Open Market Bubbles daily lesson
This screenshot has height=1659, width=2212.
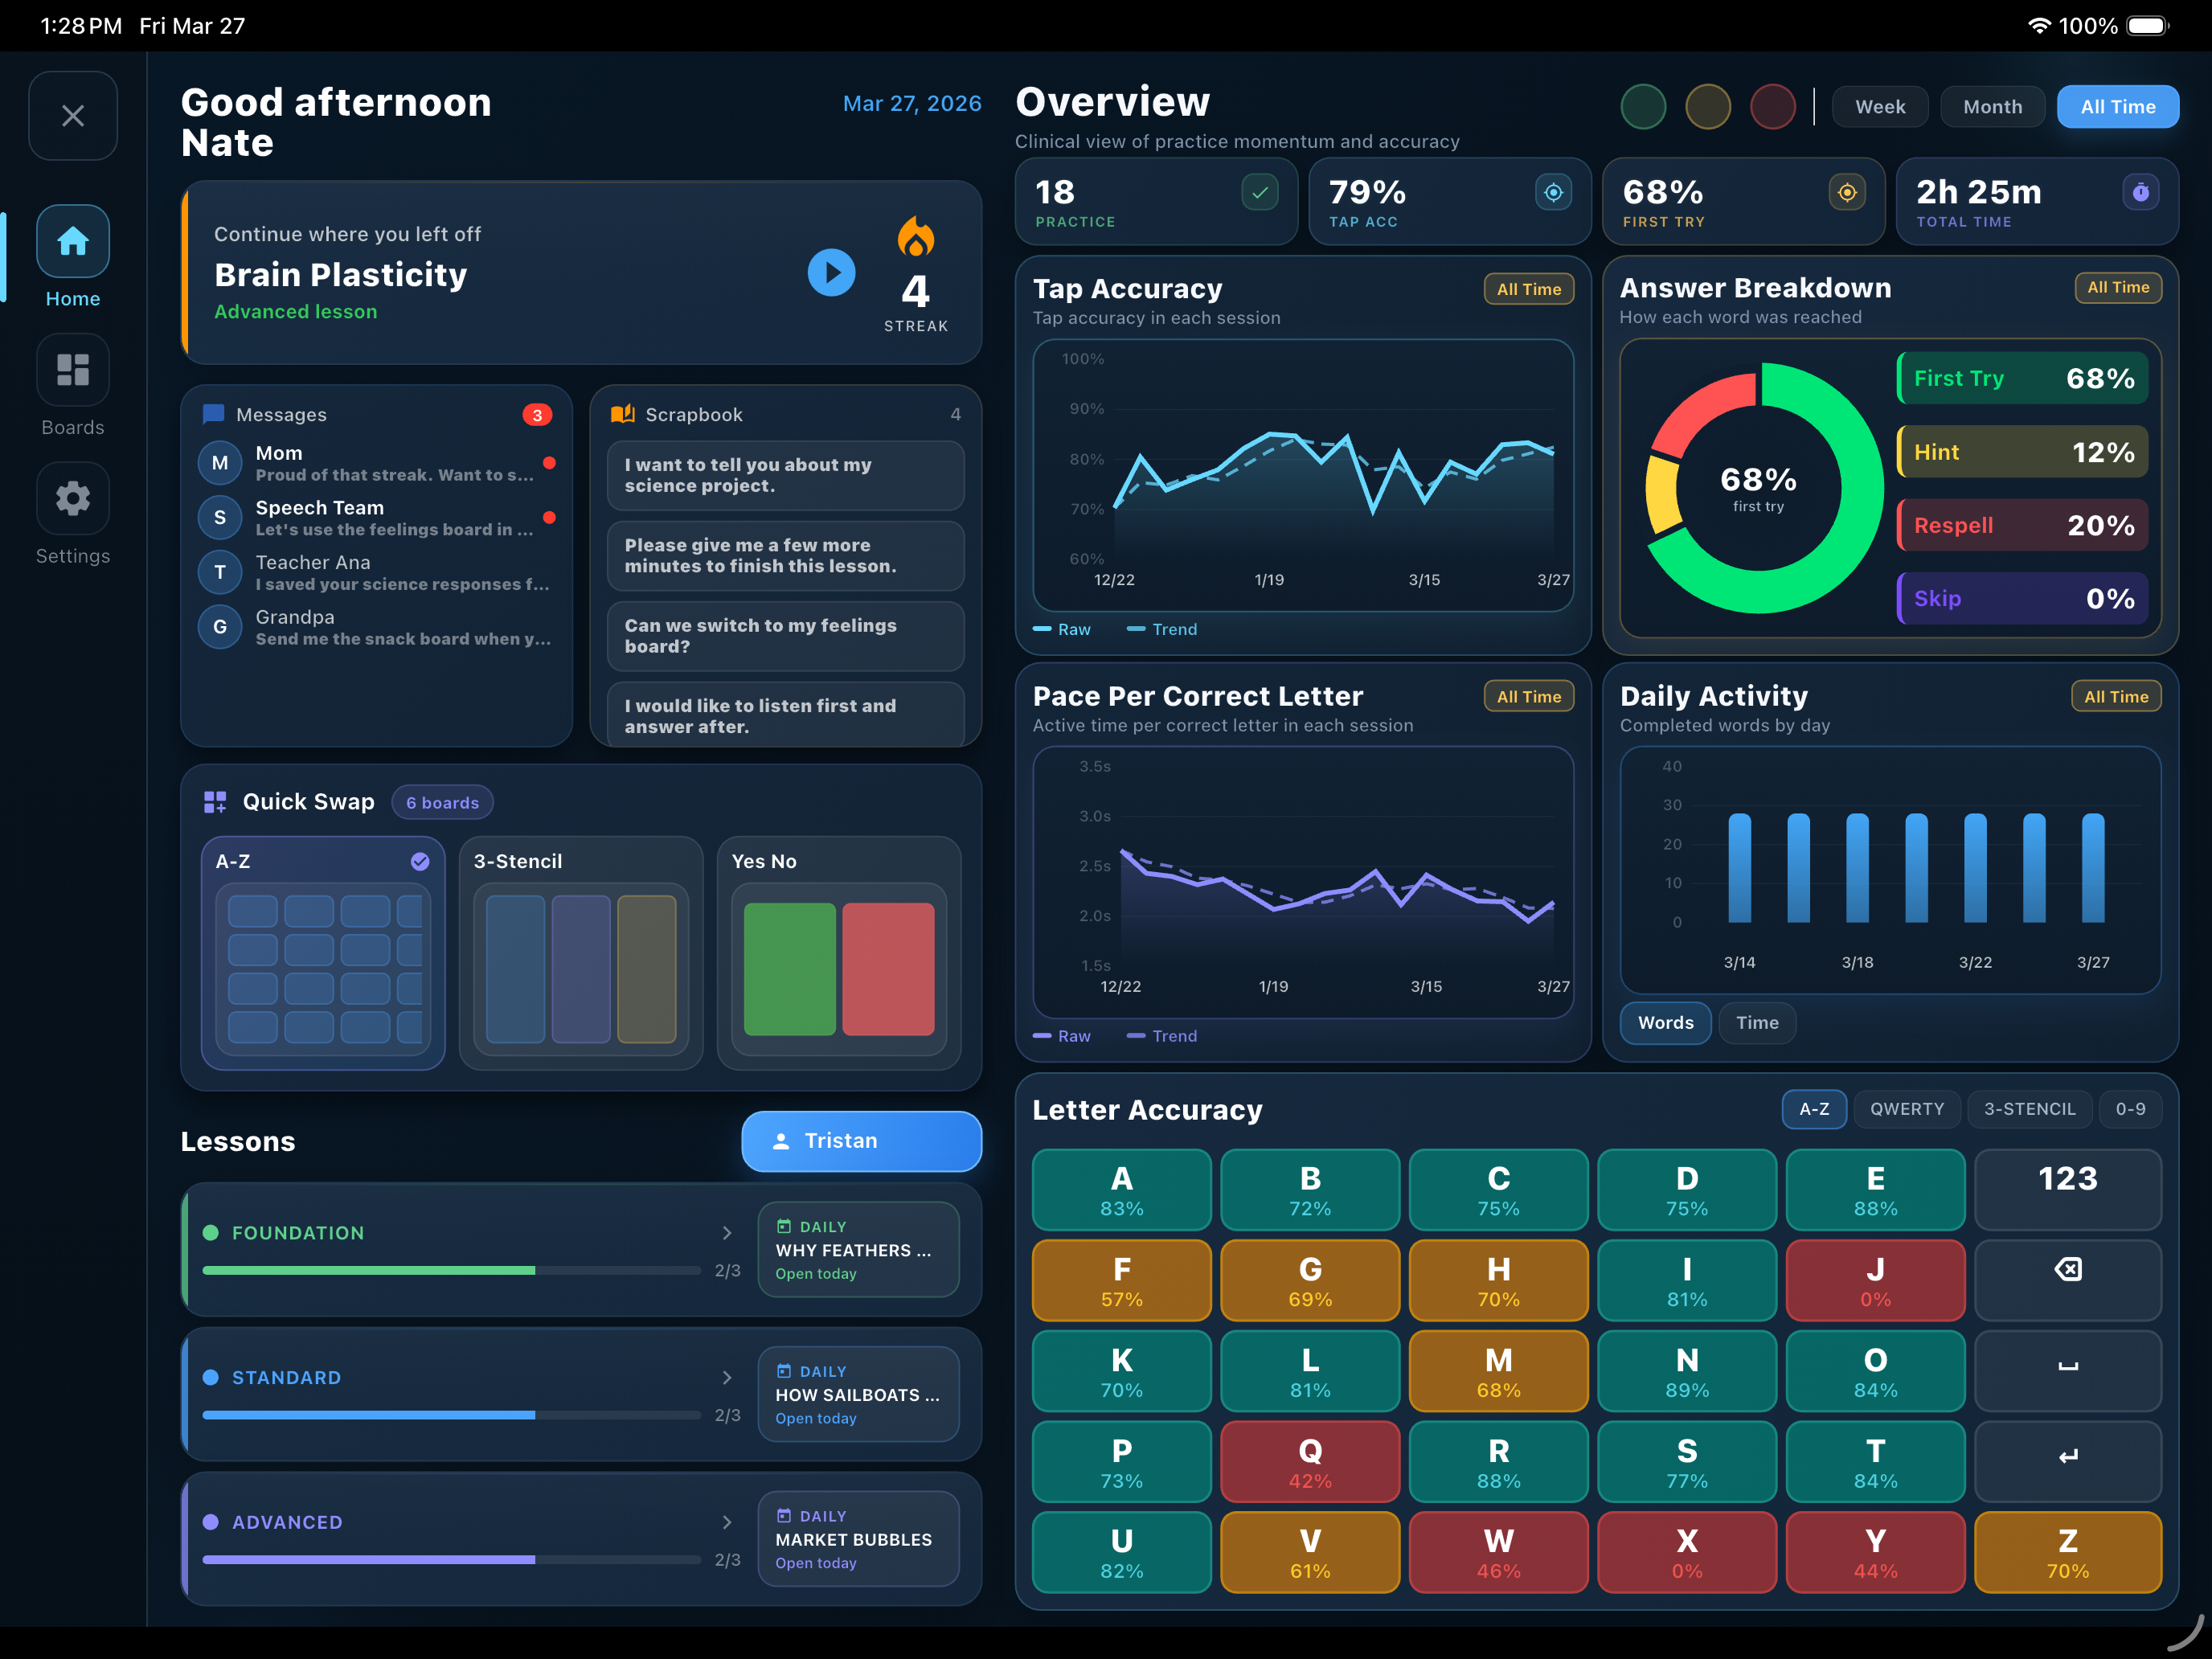tap(859, 1539)
